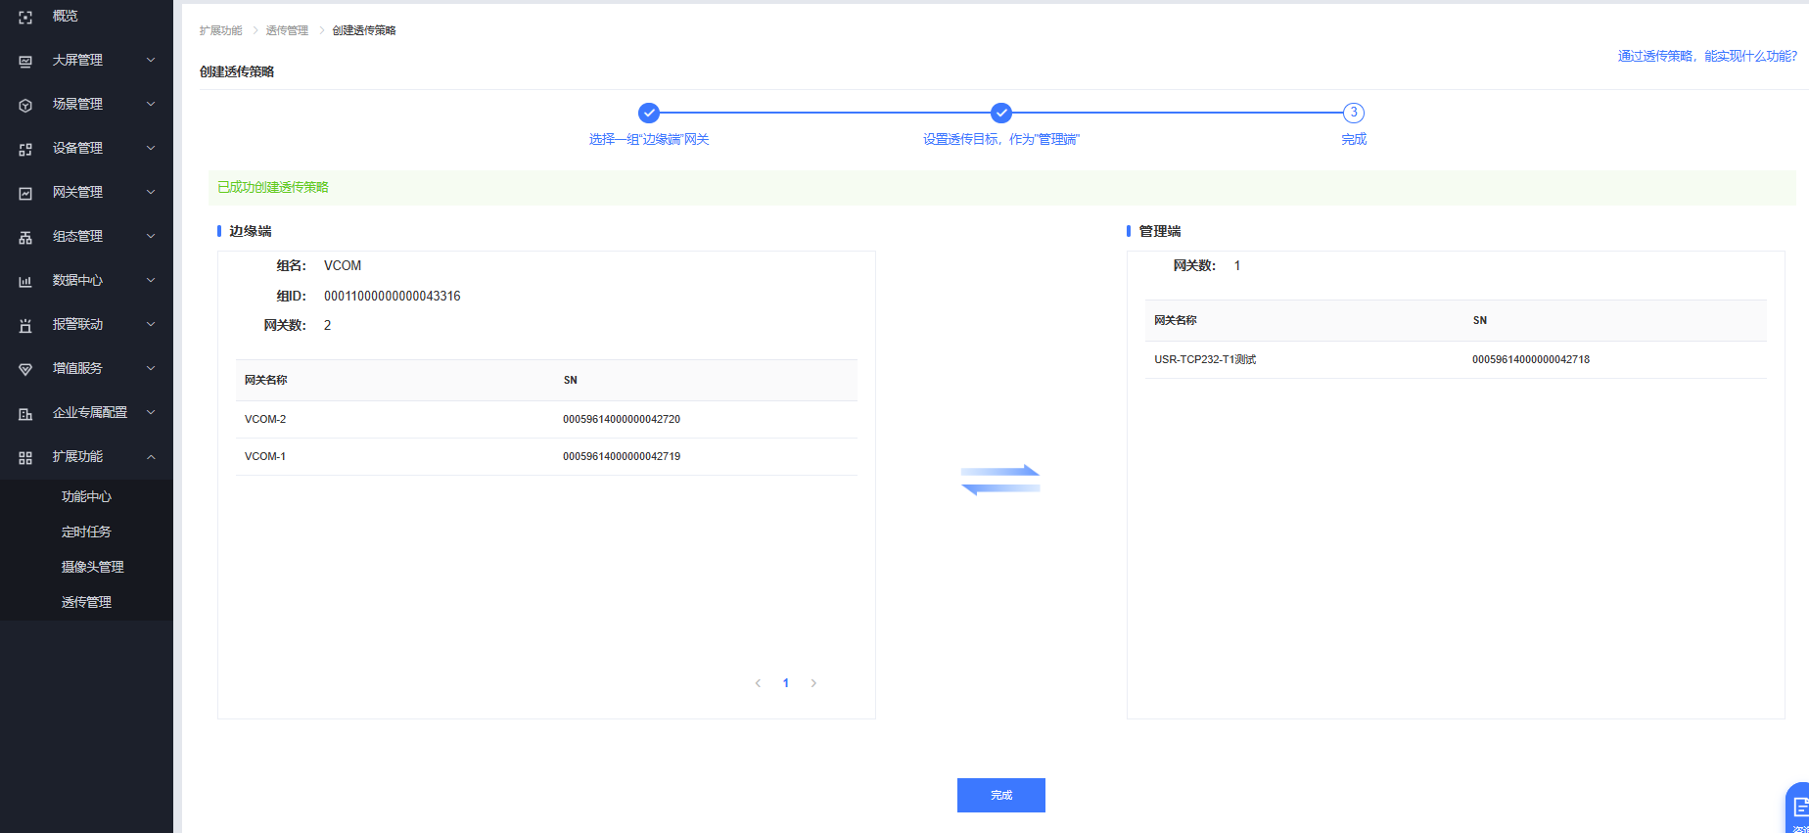Collapse the 扩展功能 menu chevron
The width and height of the screenshot is (1809, 833).
point(151,456)
